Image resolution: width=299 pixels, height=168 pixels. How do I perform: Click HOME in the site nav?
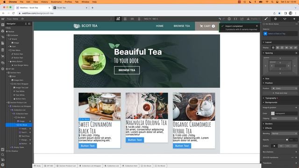[x=160, y=26]
